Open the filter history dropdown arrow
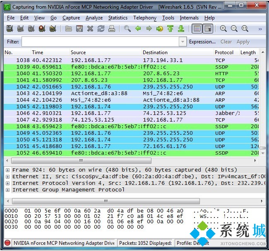This screenshot has width=269, height=251. click(x=183, y=42)
